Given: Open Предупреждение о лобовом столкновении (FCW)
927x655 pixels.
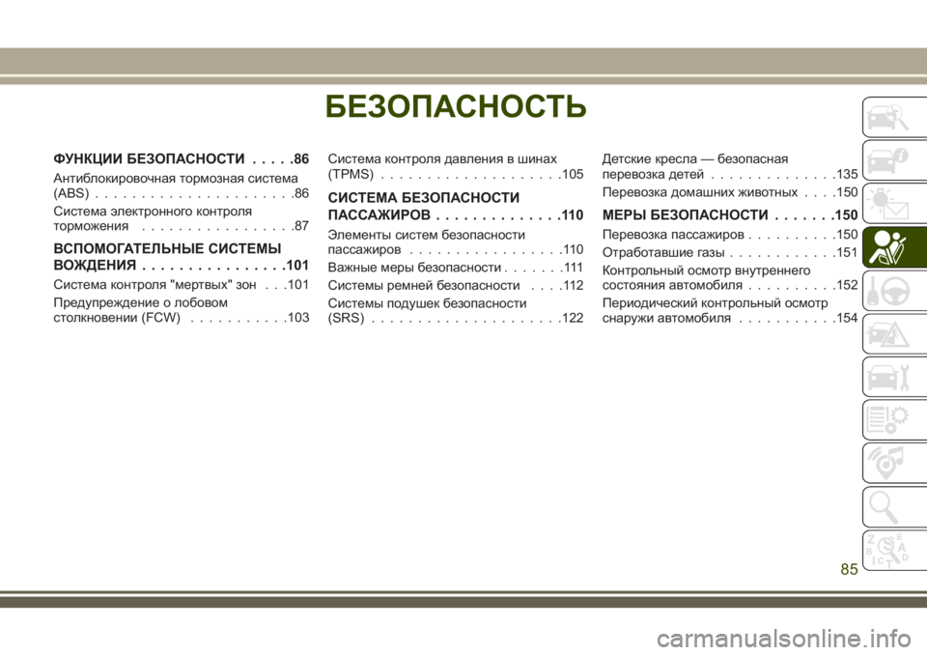Looking at the screenshot, I should click(181, 310).
